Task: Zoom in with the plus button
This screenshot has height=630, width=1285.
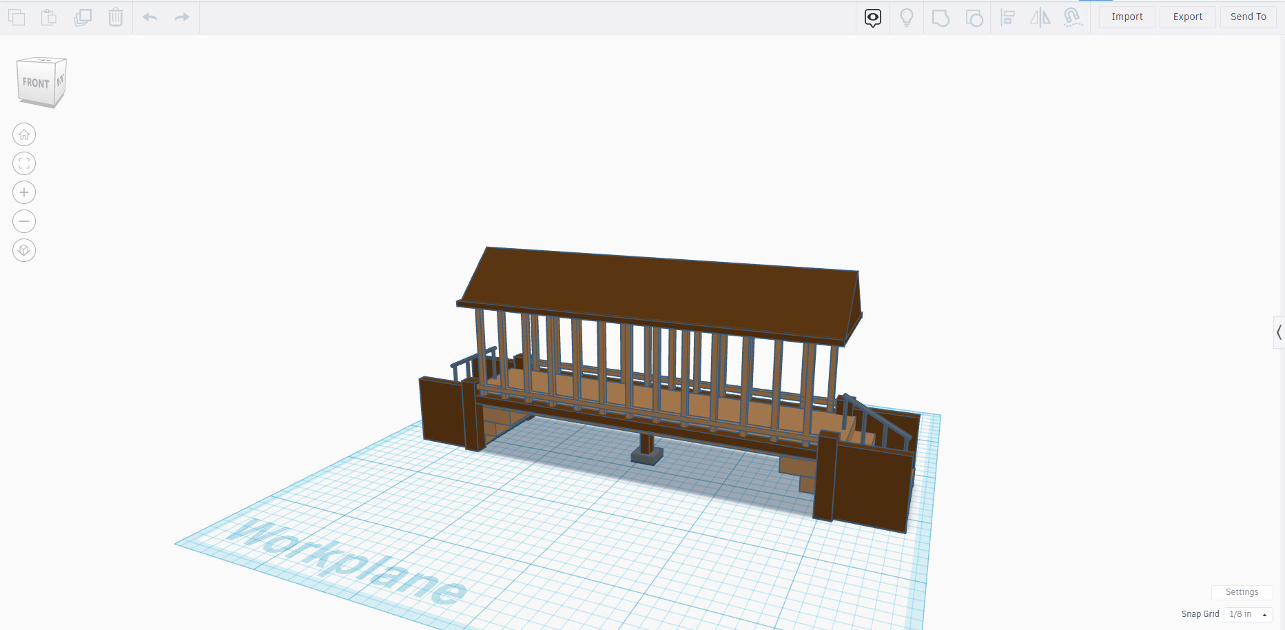Action: pyautogui.click(x=24, y=192)
